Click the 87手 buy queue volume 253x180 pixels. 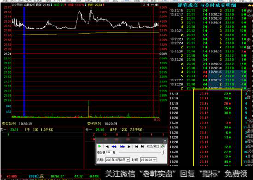click(114, 130)
